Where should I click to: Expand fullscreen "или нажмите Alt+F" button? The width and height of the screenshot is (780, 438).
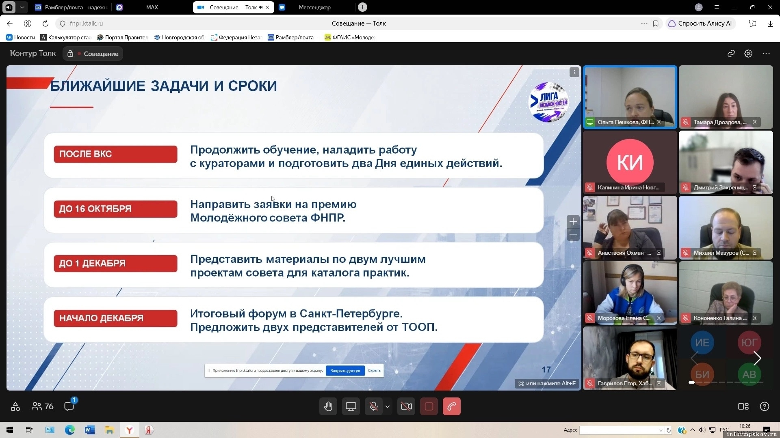(x=547, y=383)
